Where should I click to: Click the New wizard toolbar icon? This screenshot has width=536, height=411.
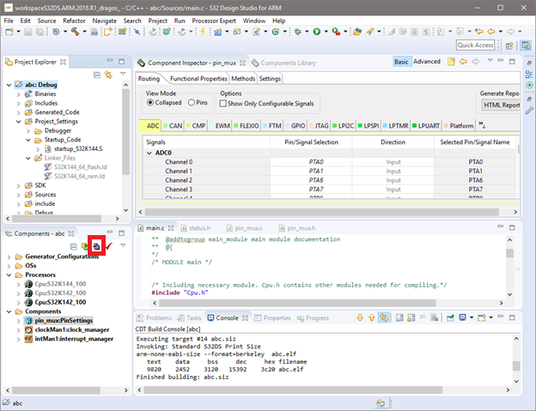(x=9, y=32)
